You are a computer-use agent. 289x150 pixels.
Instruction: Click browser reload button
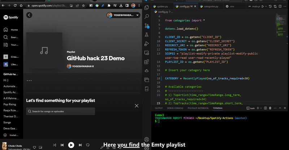pos(15,5)
